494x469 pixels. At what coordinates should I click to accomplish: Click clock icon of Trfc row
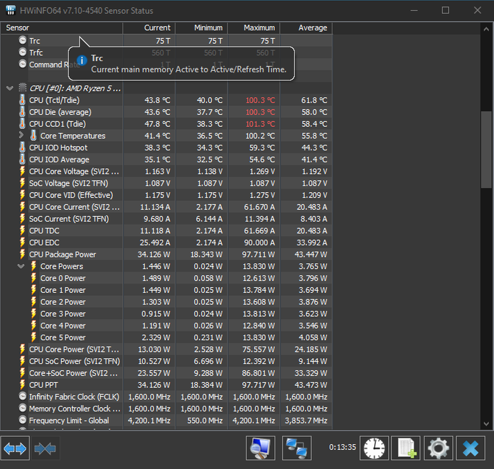pos(23,52)
